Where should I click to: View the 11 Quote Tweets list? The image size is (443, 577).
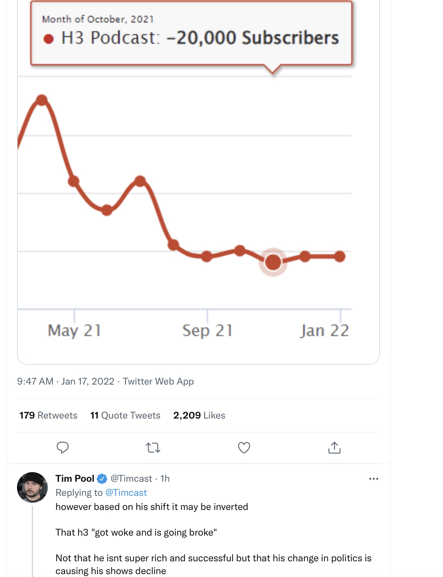(x=125, y=415)
